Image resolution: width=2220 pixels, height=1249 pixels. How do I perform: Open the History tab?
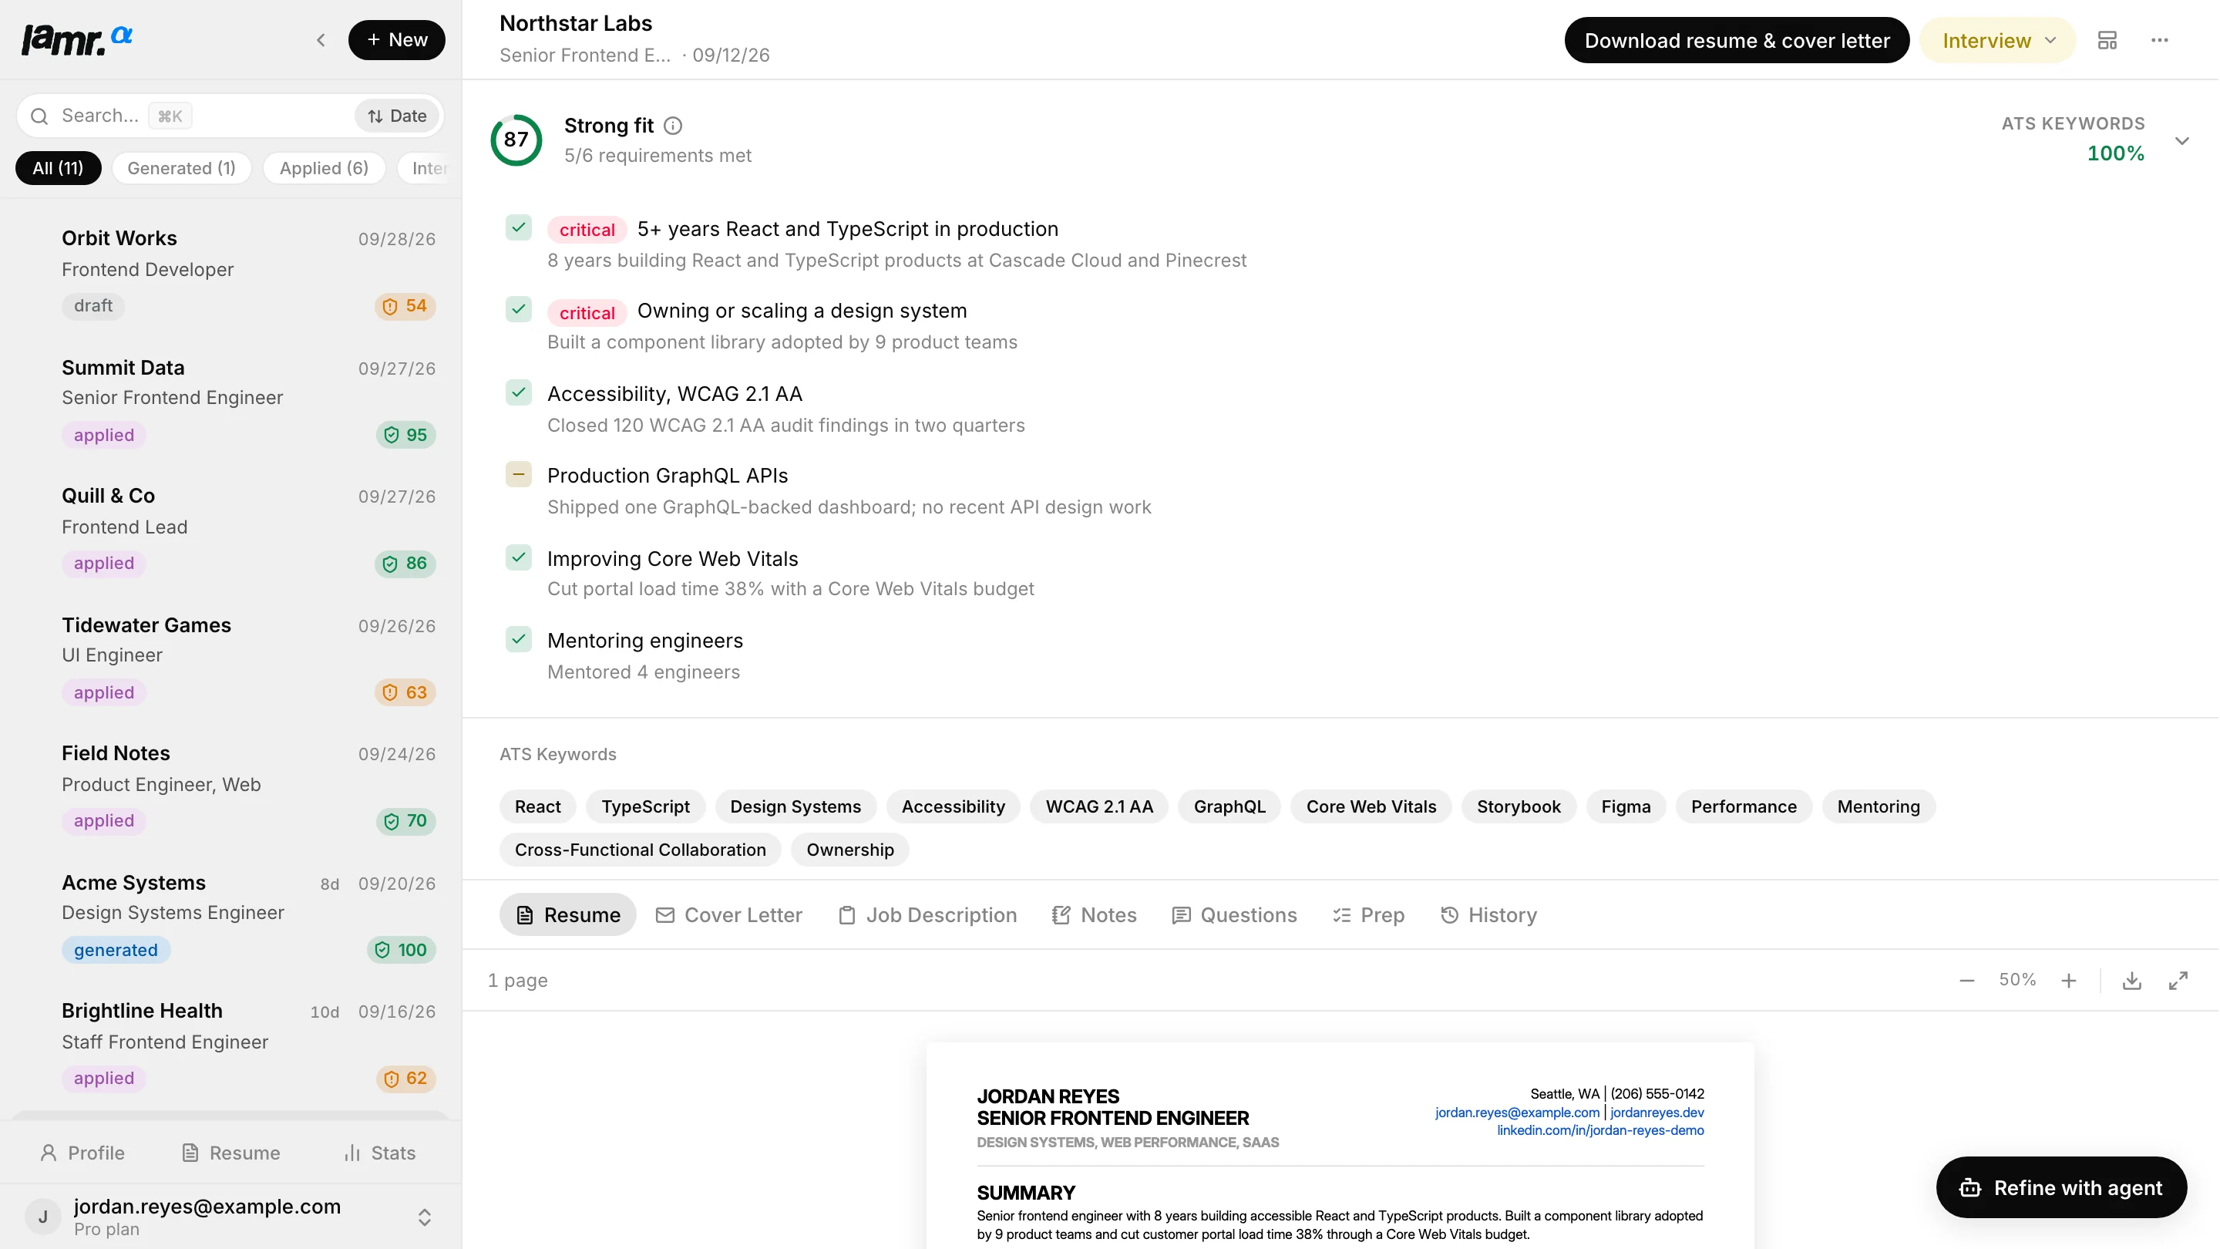coord(1488,914)
